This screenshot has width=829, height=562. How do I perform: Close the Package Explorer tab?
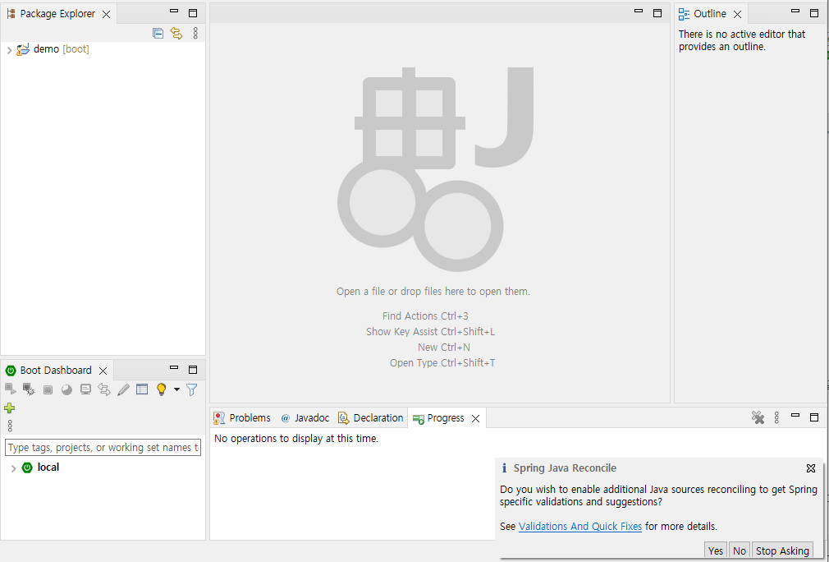[106, 14]
